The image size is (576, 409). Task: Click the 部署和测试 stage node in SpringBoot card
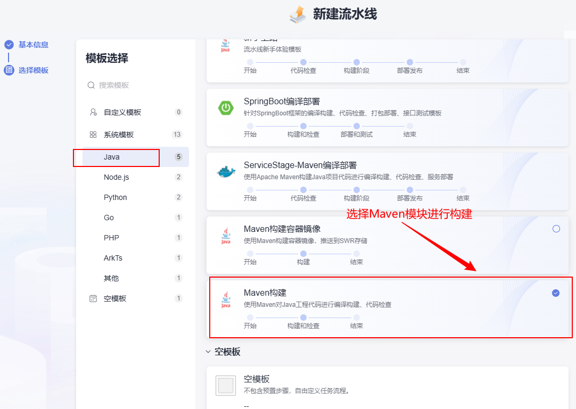(x=357, y=126)
